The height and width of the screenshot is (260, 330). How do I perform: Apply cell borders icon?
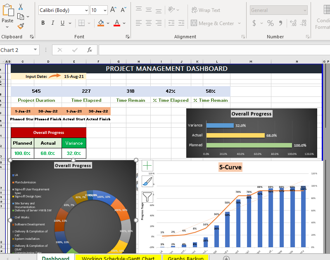(x=81, y=23)
